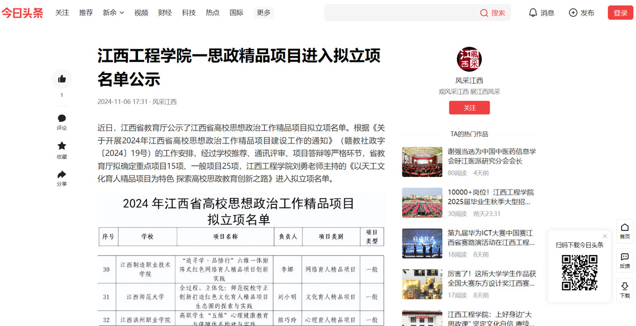
Task: Expand the 新余 city dropdown
Action: [113, 13]
